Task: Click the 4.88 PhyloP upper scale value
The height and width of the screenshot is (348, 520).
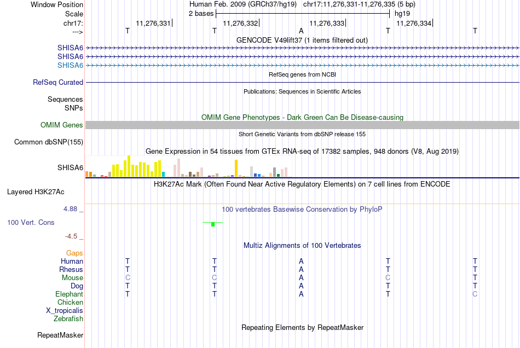Action: point(70,209)
